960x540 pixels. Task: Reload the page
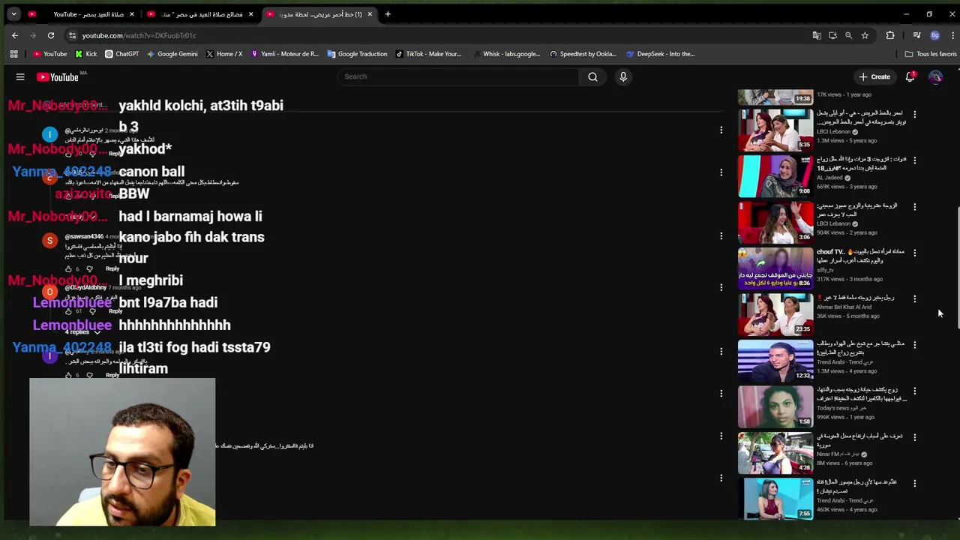(51, 35)
